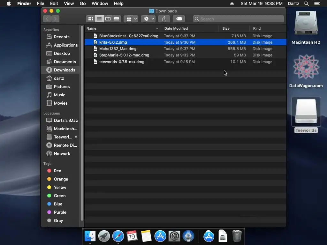Open Spotlight search in menu bar
The height and width of the screenshot is (245, 327).
point(306,4)
